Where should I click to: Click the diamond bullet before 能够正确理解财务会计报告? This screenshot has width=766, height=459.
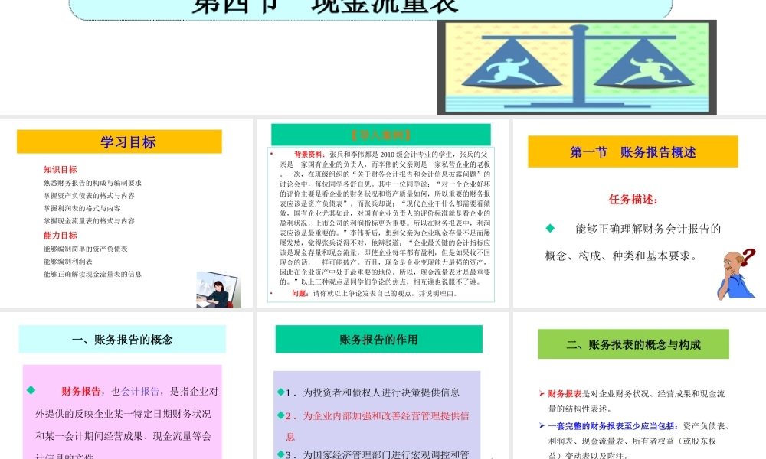point(550,229)
